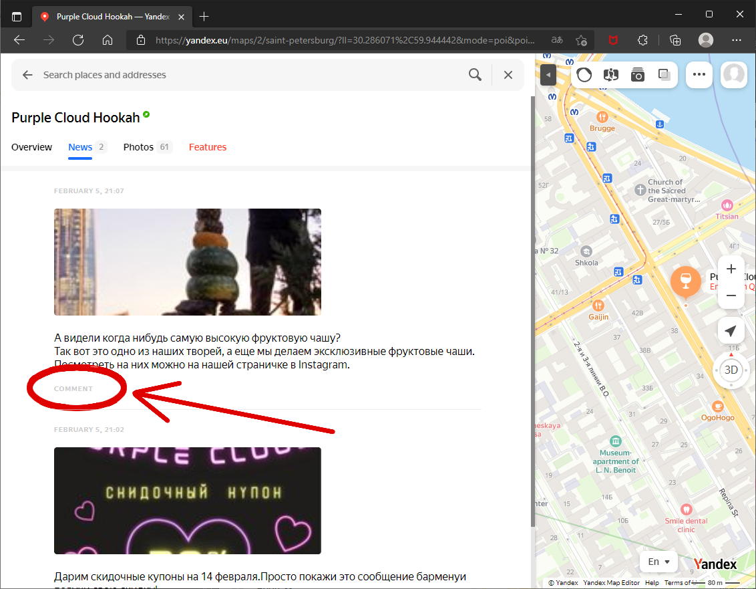756x589 pixels.
Task: Select the News tab
Action: click(x=80, y=147)
